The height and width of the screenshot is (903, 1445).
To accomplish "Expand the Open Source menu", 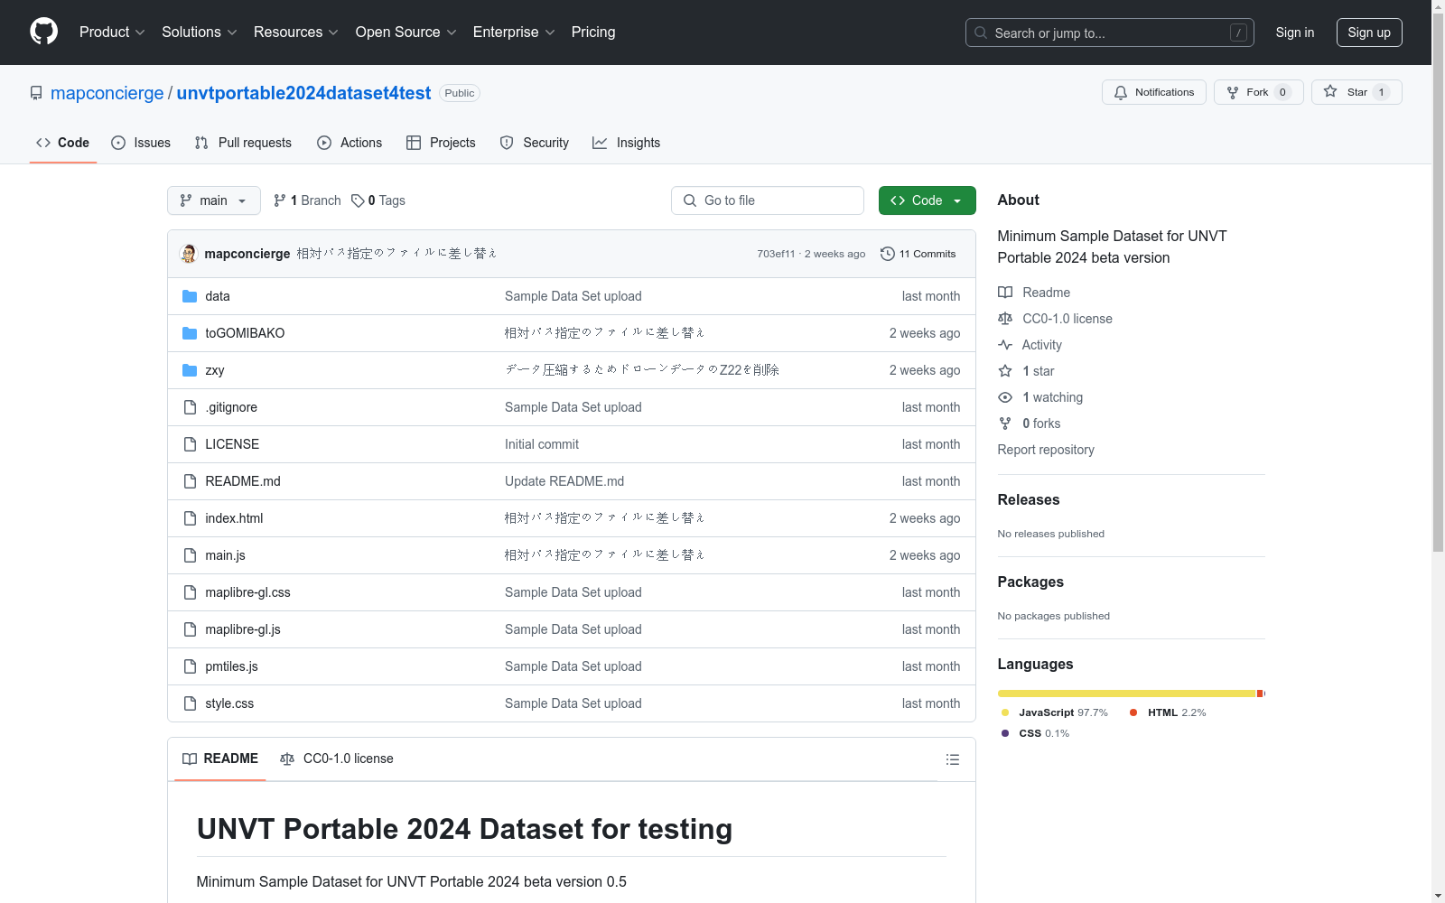I will tap(406, 33).
